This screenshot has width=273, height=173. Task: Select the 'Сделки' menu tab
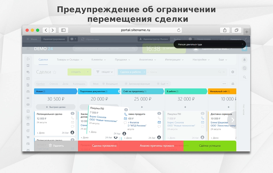point(43,60)
